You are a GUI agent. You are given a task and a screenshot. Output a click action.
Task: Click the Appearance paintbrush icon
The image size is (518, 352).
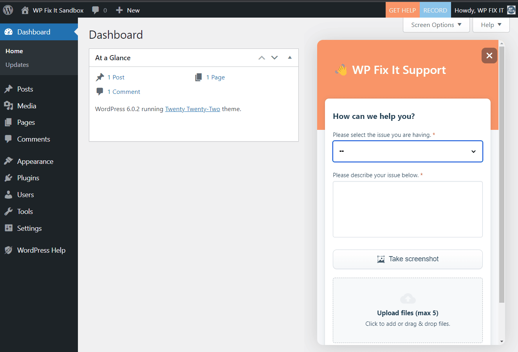pos(9,161)
